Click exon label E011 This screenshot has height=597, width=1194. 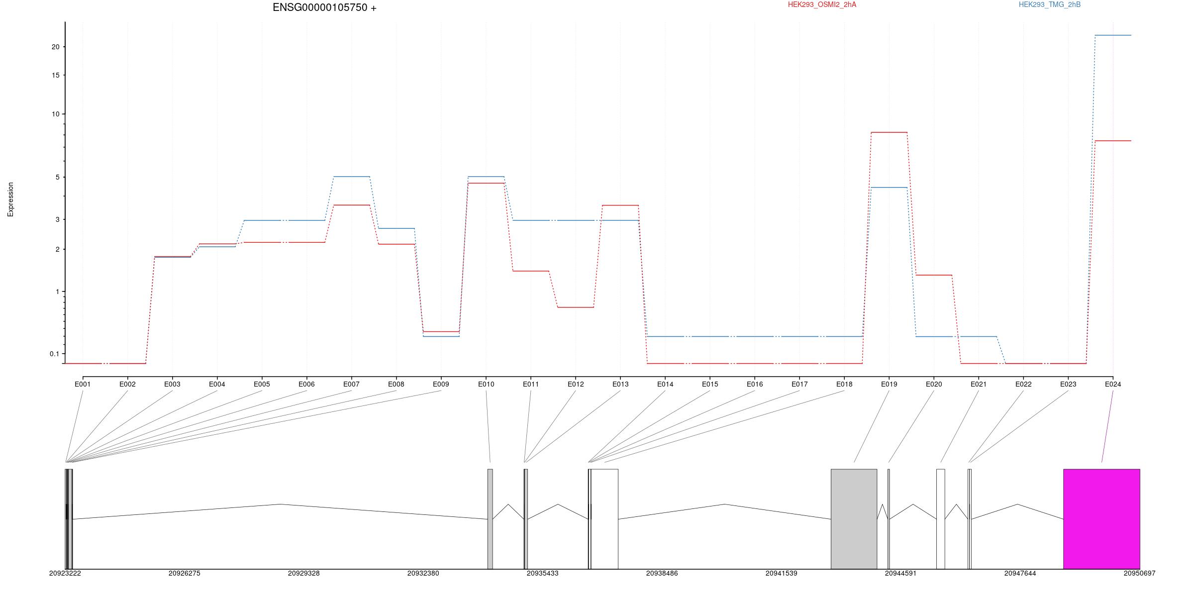(x=531, y=384)
